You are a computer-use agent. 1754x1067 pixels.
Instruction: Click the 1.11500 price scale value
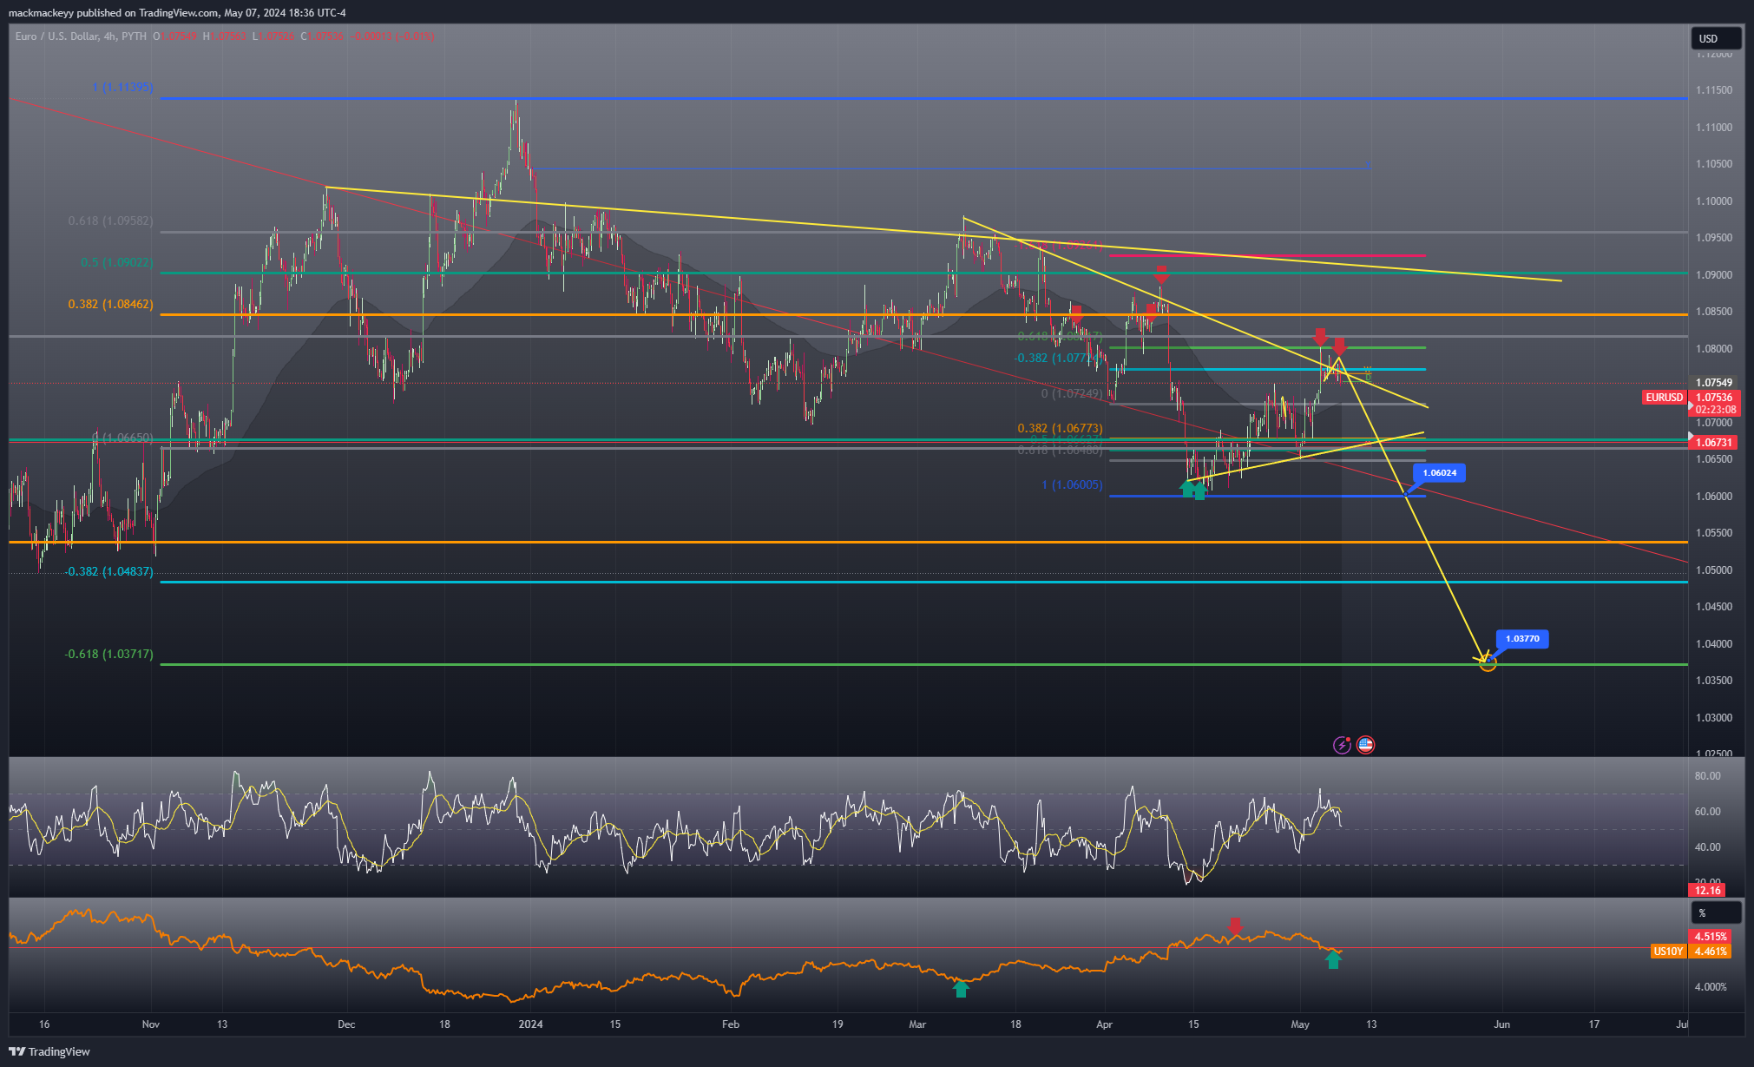click(x=1714, y=90)
